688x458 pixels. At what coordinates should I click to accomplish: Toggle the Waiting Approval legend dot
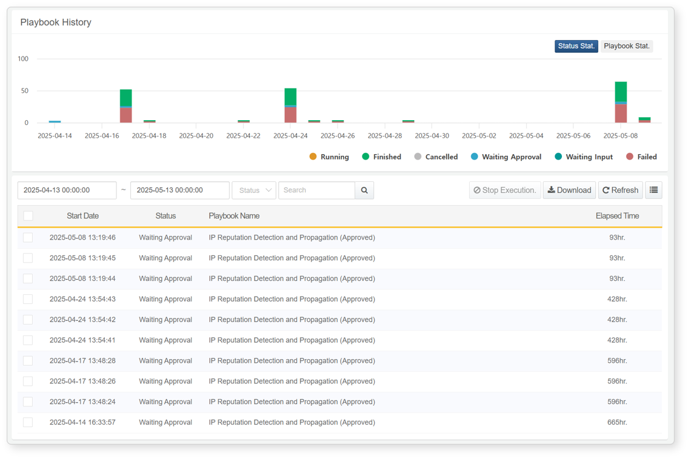tap(474, 157)
